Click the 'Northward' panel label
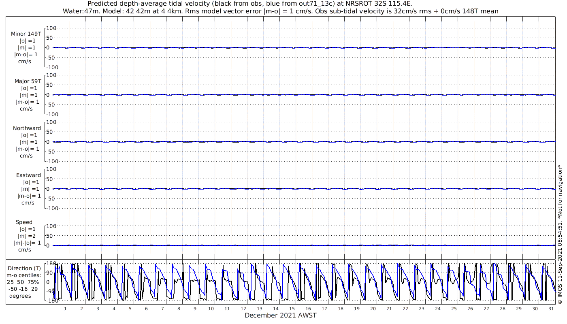Viewport: 567px width, 324px height. tap(27, 128)
